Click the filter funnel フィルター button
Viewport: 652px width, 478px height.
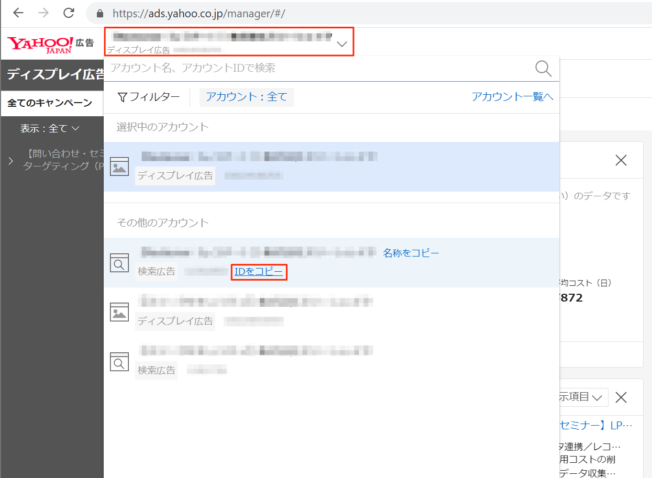tap(149, 97)
